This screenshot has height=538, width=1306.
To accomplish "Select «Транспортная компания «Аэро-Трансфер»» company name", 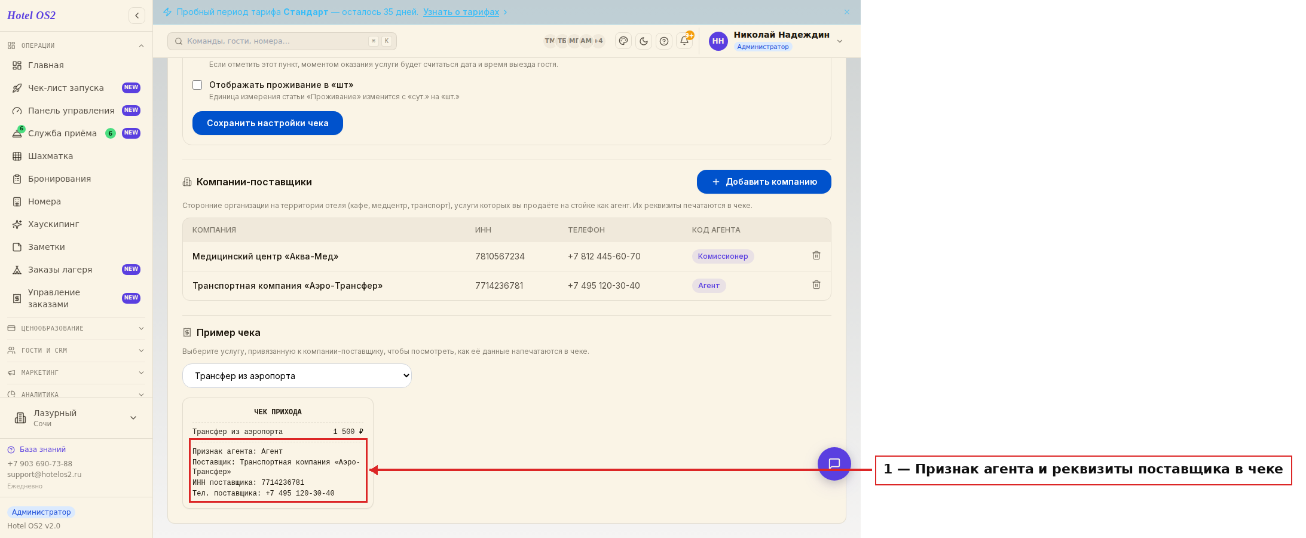I will (x=287, y=286).
